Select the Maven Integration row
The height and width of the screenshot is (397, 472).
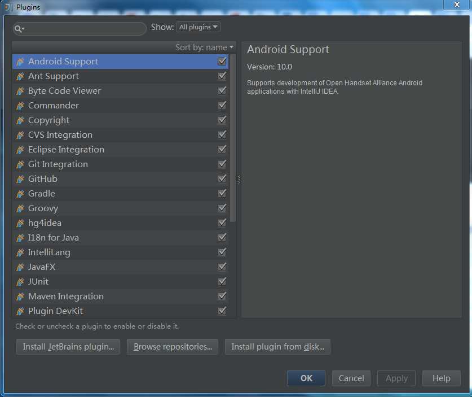point(121,296)
